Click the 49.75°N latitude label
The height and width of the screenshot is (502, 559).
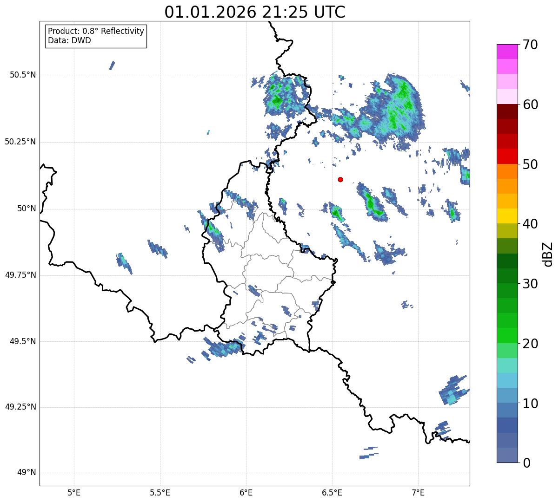click(x=20, y=275)
